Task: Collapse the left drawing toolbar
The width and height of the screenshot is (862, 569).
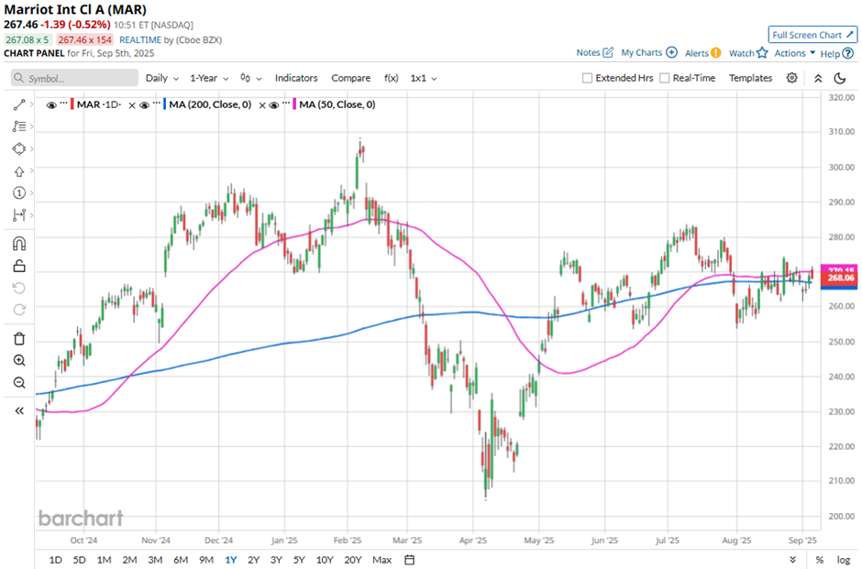Action: point(19,410)
